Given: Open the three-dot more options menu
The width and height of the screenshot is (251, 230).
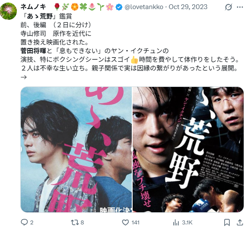Looking at the screenshot, I should (240, 7).
